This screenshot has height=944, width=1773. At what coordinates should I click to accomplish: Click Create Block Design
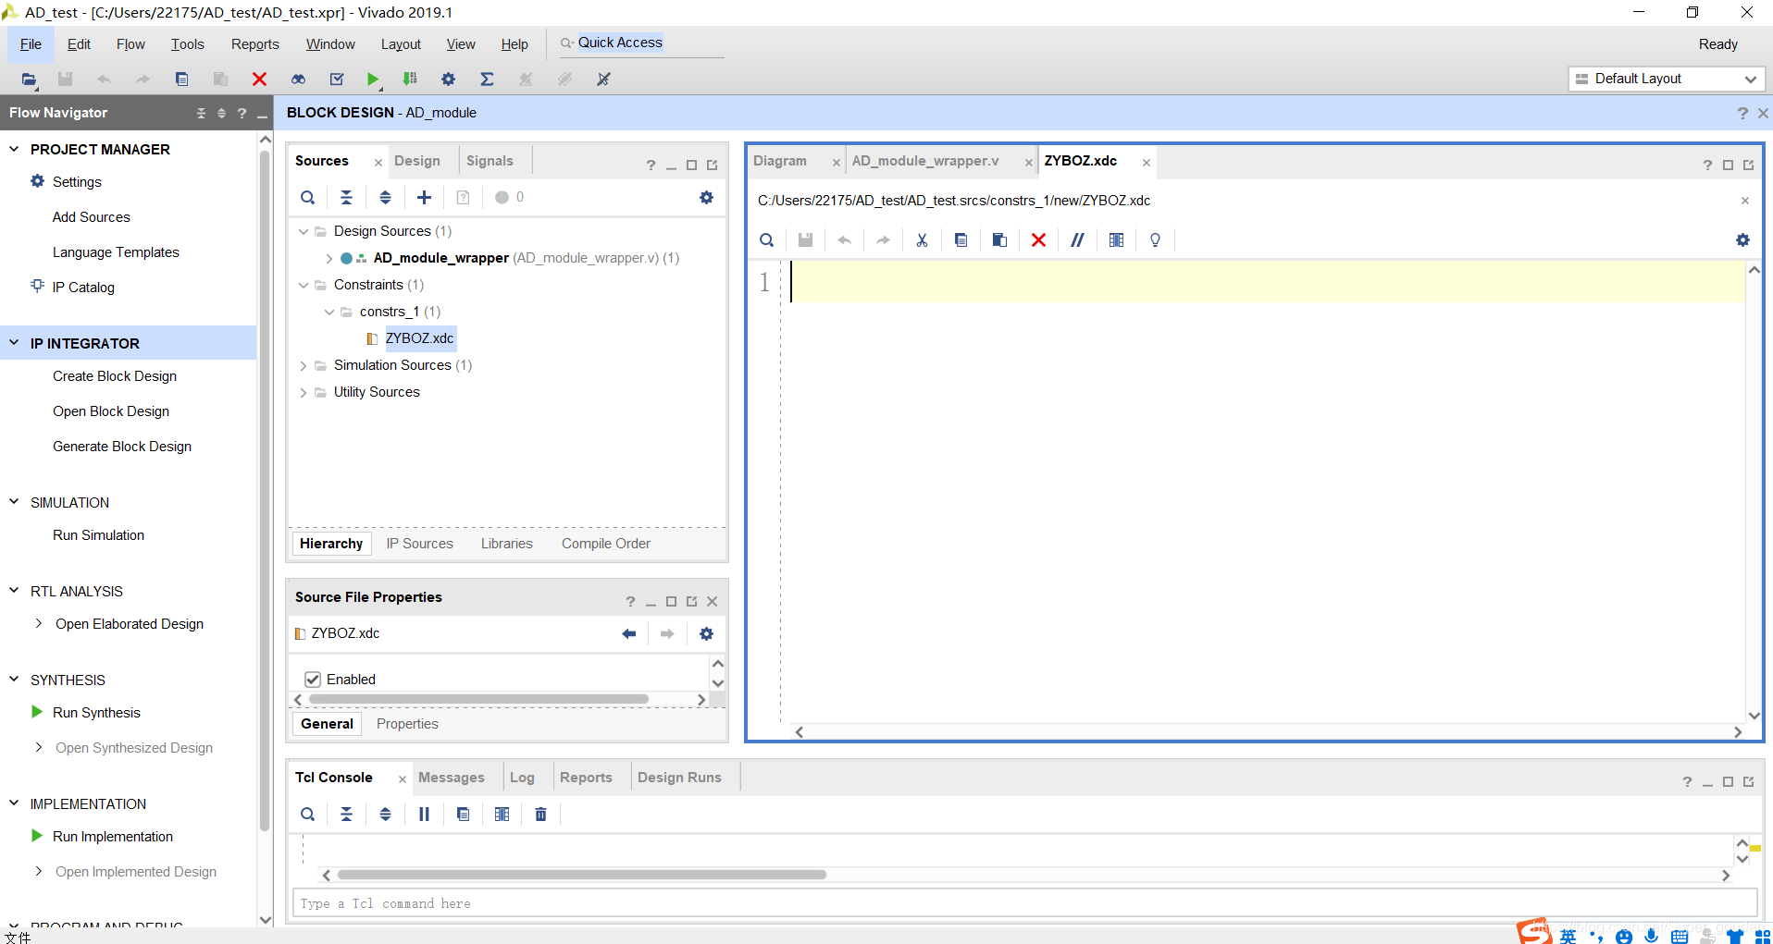[x=115, y=376]
